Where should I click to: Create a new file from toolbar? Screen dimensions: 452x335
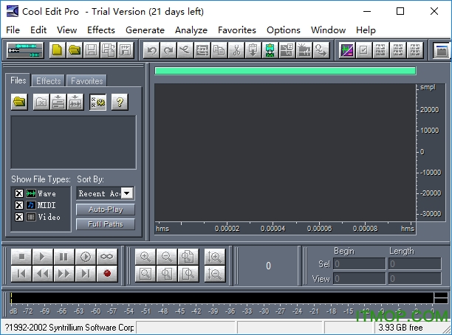click(58, 50)
